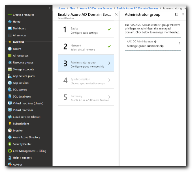Open Resource groups sidebar label
The image size is (192, 172).
[23, 62]
